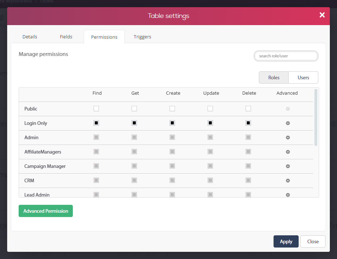Screen dimensions: 337x259
Task: Toggle Update checkbox for AffiliateManagers
Action: click(x=210, y=152)
